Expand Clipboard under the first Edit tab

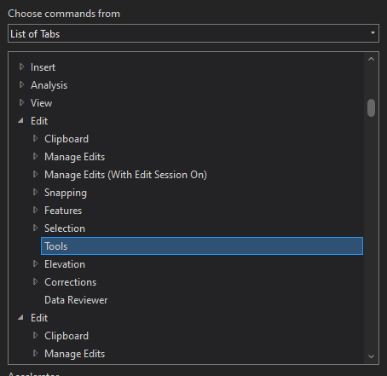point(35,139)
